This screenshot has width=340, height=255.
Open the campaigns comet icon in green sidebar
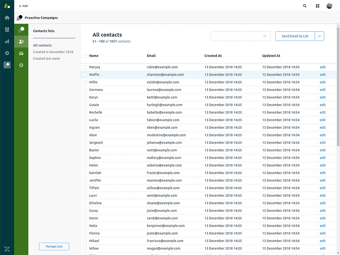click(x=21, y=30)
